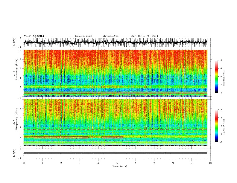Click the ch.2 color bar "log(PSD)(V²/Hz)" label
The width and height of the screenshot is (237, 183).
pos(224,127)
